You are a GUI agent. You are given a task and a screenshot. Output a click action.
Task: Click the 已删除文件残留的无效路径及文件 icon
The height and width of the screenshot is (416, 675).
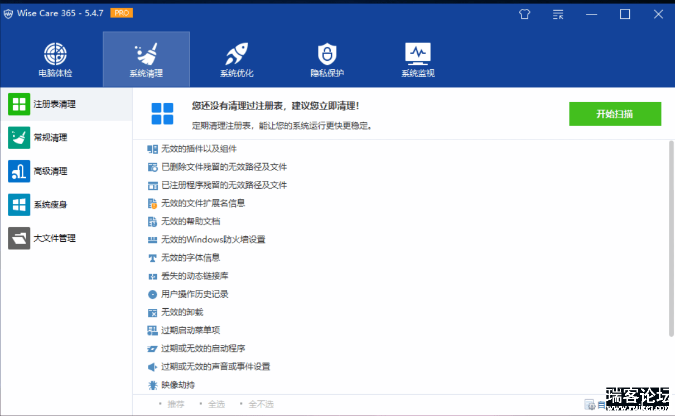(x=152, y=167)
